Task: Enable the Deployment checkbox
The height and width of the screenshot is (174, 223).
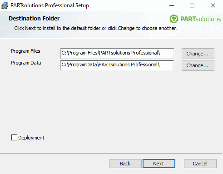Action: click(14, 138)
